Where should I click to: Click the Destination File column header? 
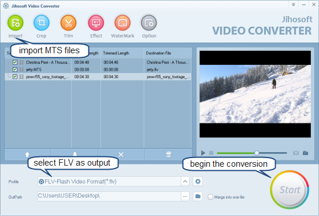pos(158,53)
